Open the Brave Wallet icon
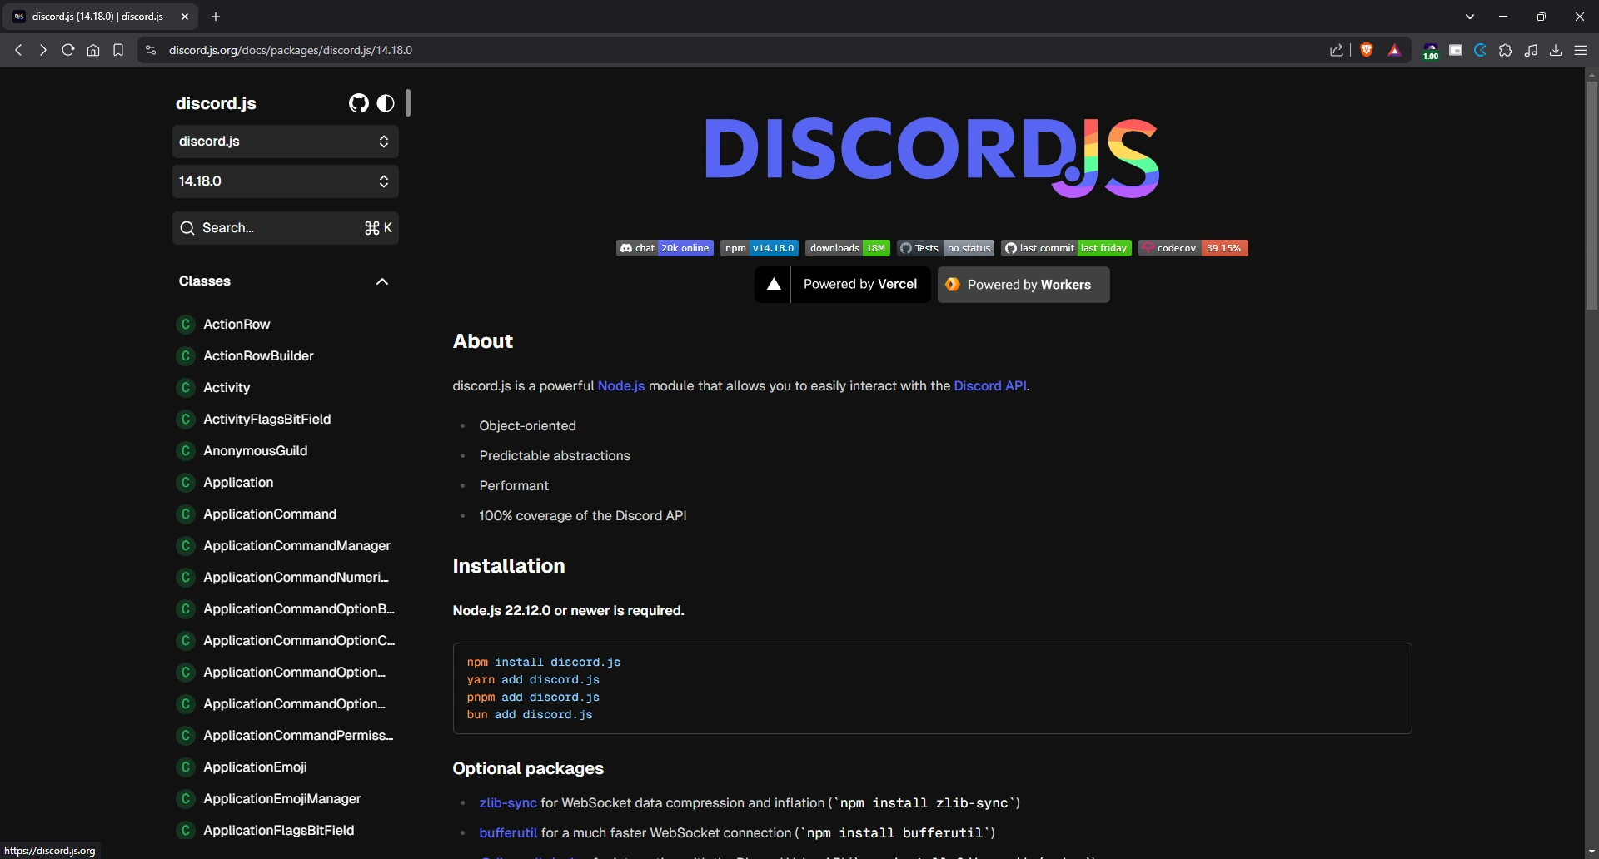 (x=1456, y=50)
